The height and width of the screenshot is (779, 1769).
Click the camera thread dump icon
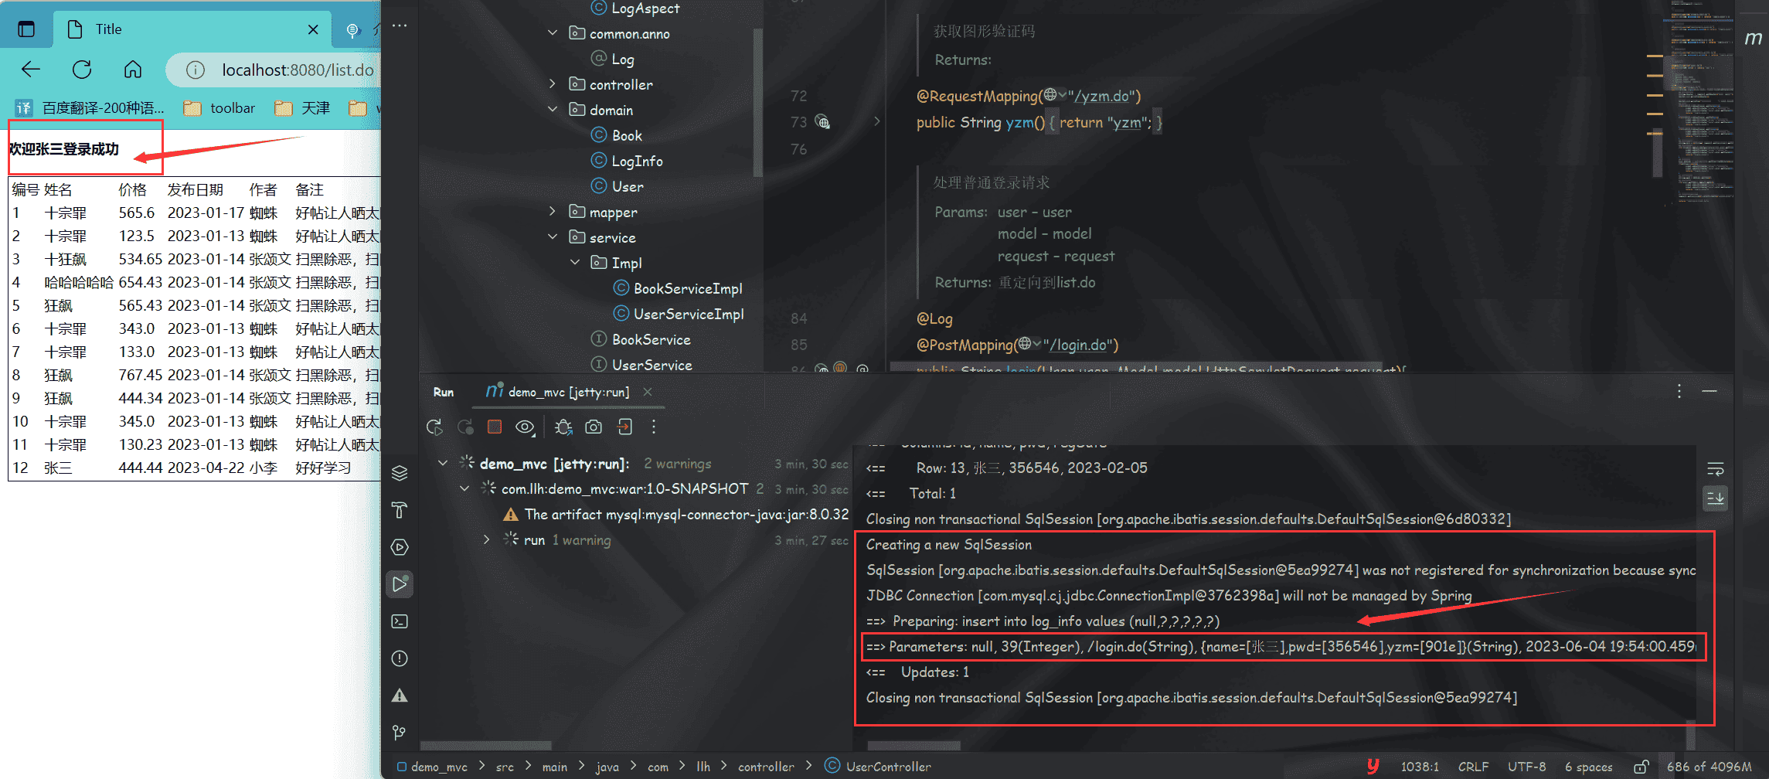(594, 427)
